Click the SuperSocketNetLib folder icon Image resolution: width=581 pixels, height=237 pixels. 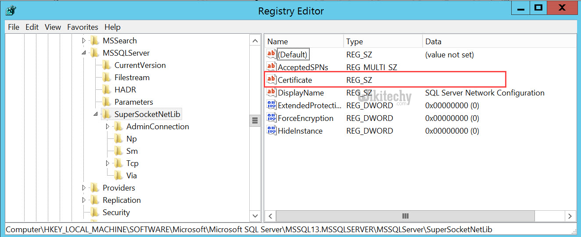[x=107, y=114]
